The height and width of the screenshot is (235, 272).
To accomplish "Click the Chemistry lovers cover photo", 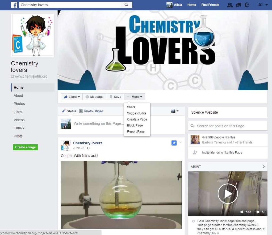I will [162, 50].
